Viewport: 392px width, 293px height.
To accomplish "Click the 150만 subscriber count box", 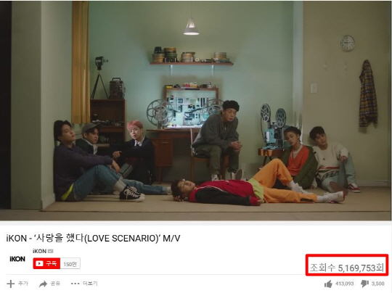I will click(x=70, y=264).
